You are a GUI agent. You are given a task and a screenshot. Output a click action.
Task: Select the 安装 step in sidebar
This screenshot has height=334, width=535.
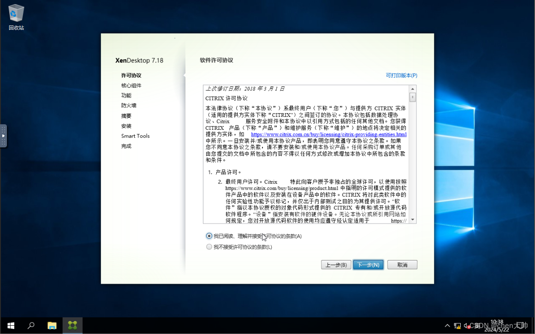pos(126,126)
